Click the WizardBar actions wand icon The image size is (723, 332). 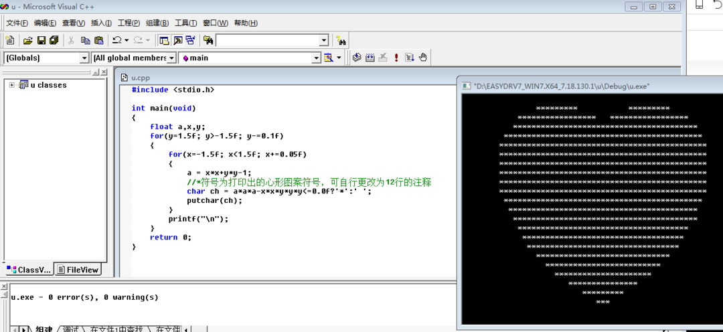(x=329, y=58)
